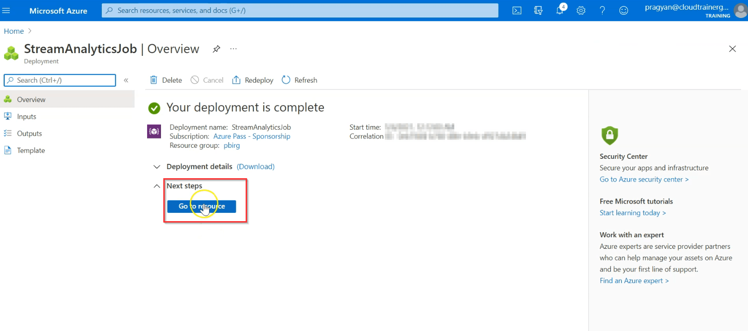Image resolution: width=748 pixels, height=331 pixels.
Task: Expand the Deployment details section
Action: [157, 167]
